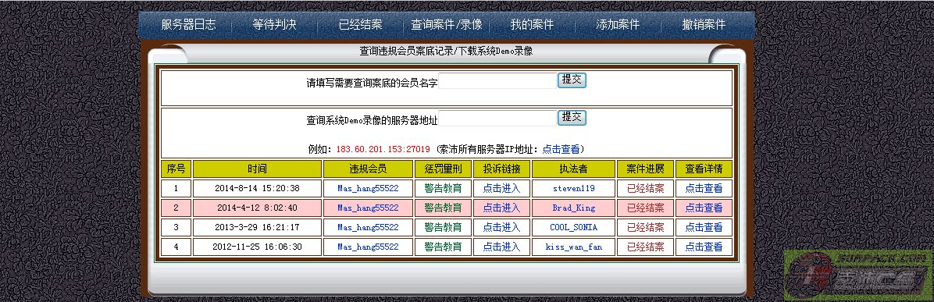The width and height of the screenshot is (934, 302).
Task: Open 点击进入 complaint link in row 2
Action: tap(501, 208)
